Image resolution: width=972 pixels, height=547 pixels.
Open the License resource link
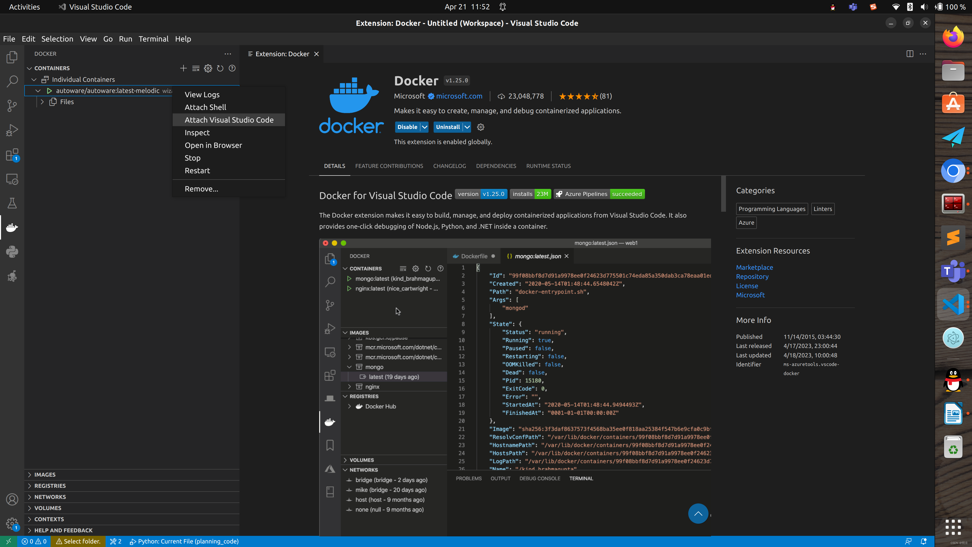(747, 286)
